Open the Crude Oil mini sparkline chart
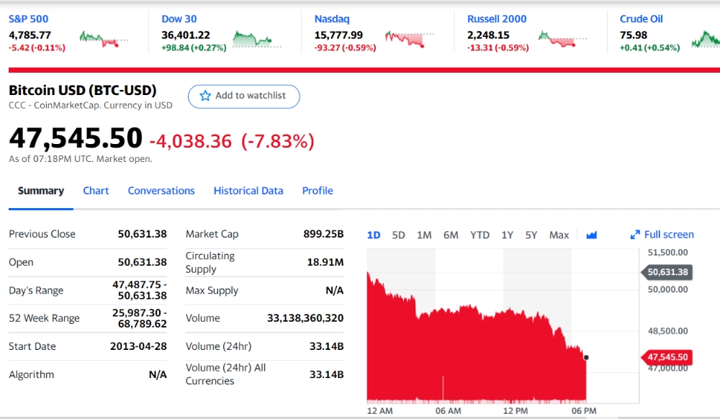Image resolution: width=720 pixels, height=419 pixels. click(x=706, y=39)
